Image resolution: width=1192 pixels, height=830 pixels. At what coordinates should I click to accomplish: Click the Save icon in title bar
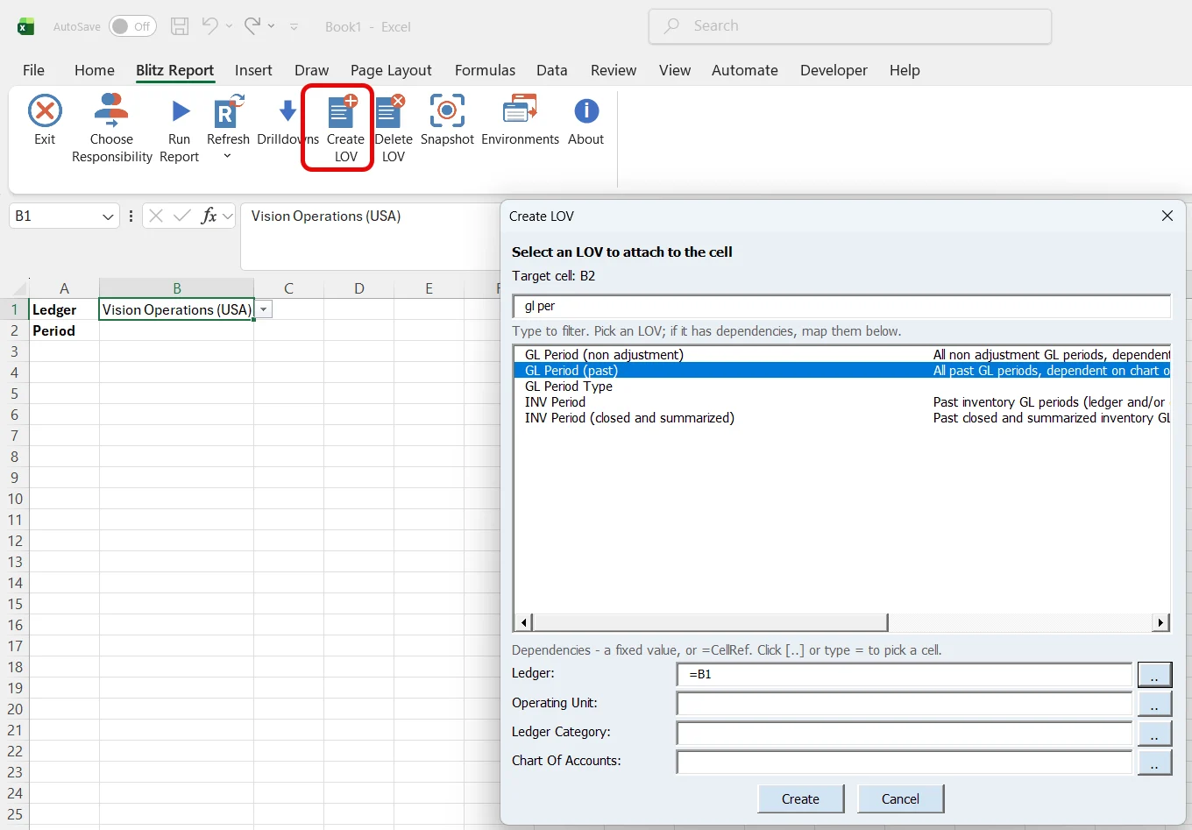pos(180,26)
